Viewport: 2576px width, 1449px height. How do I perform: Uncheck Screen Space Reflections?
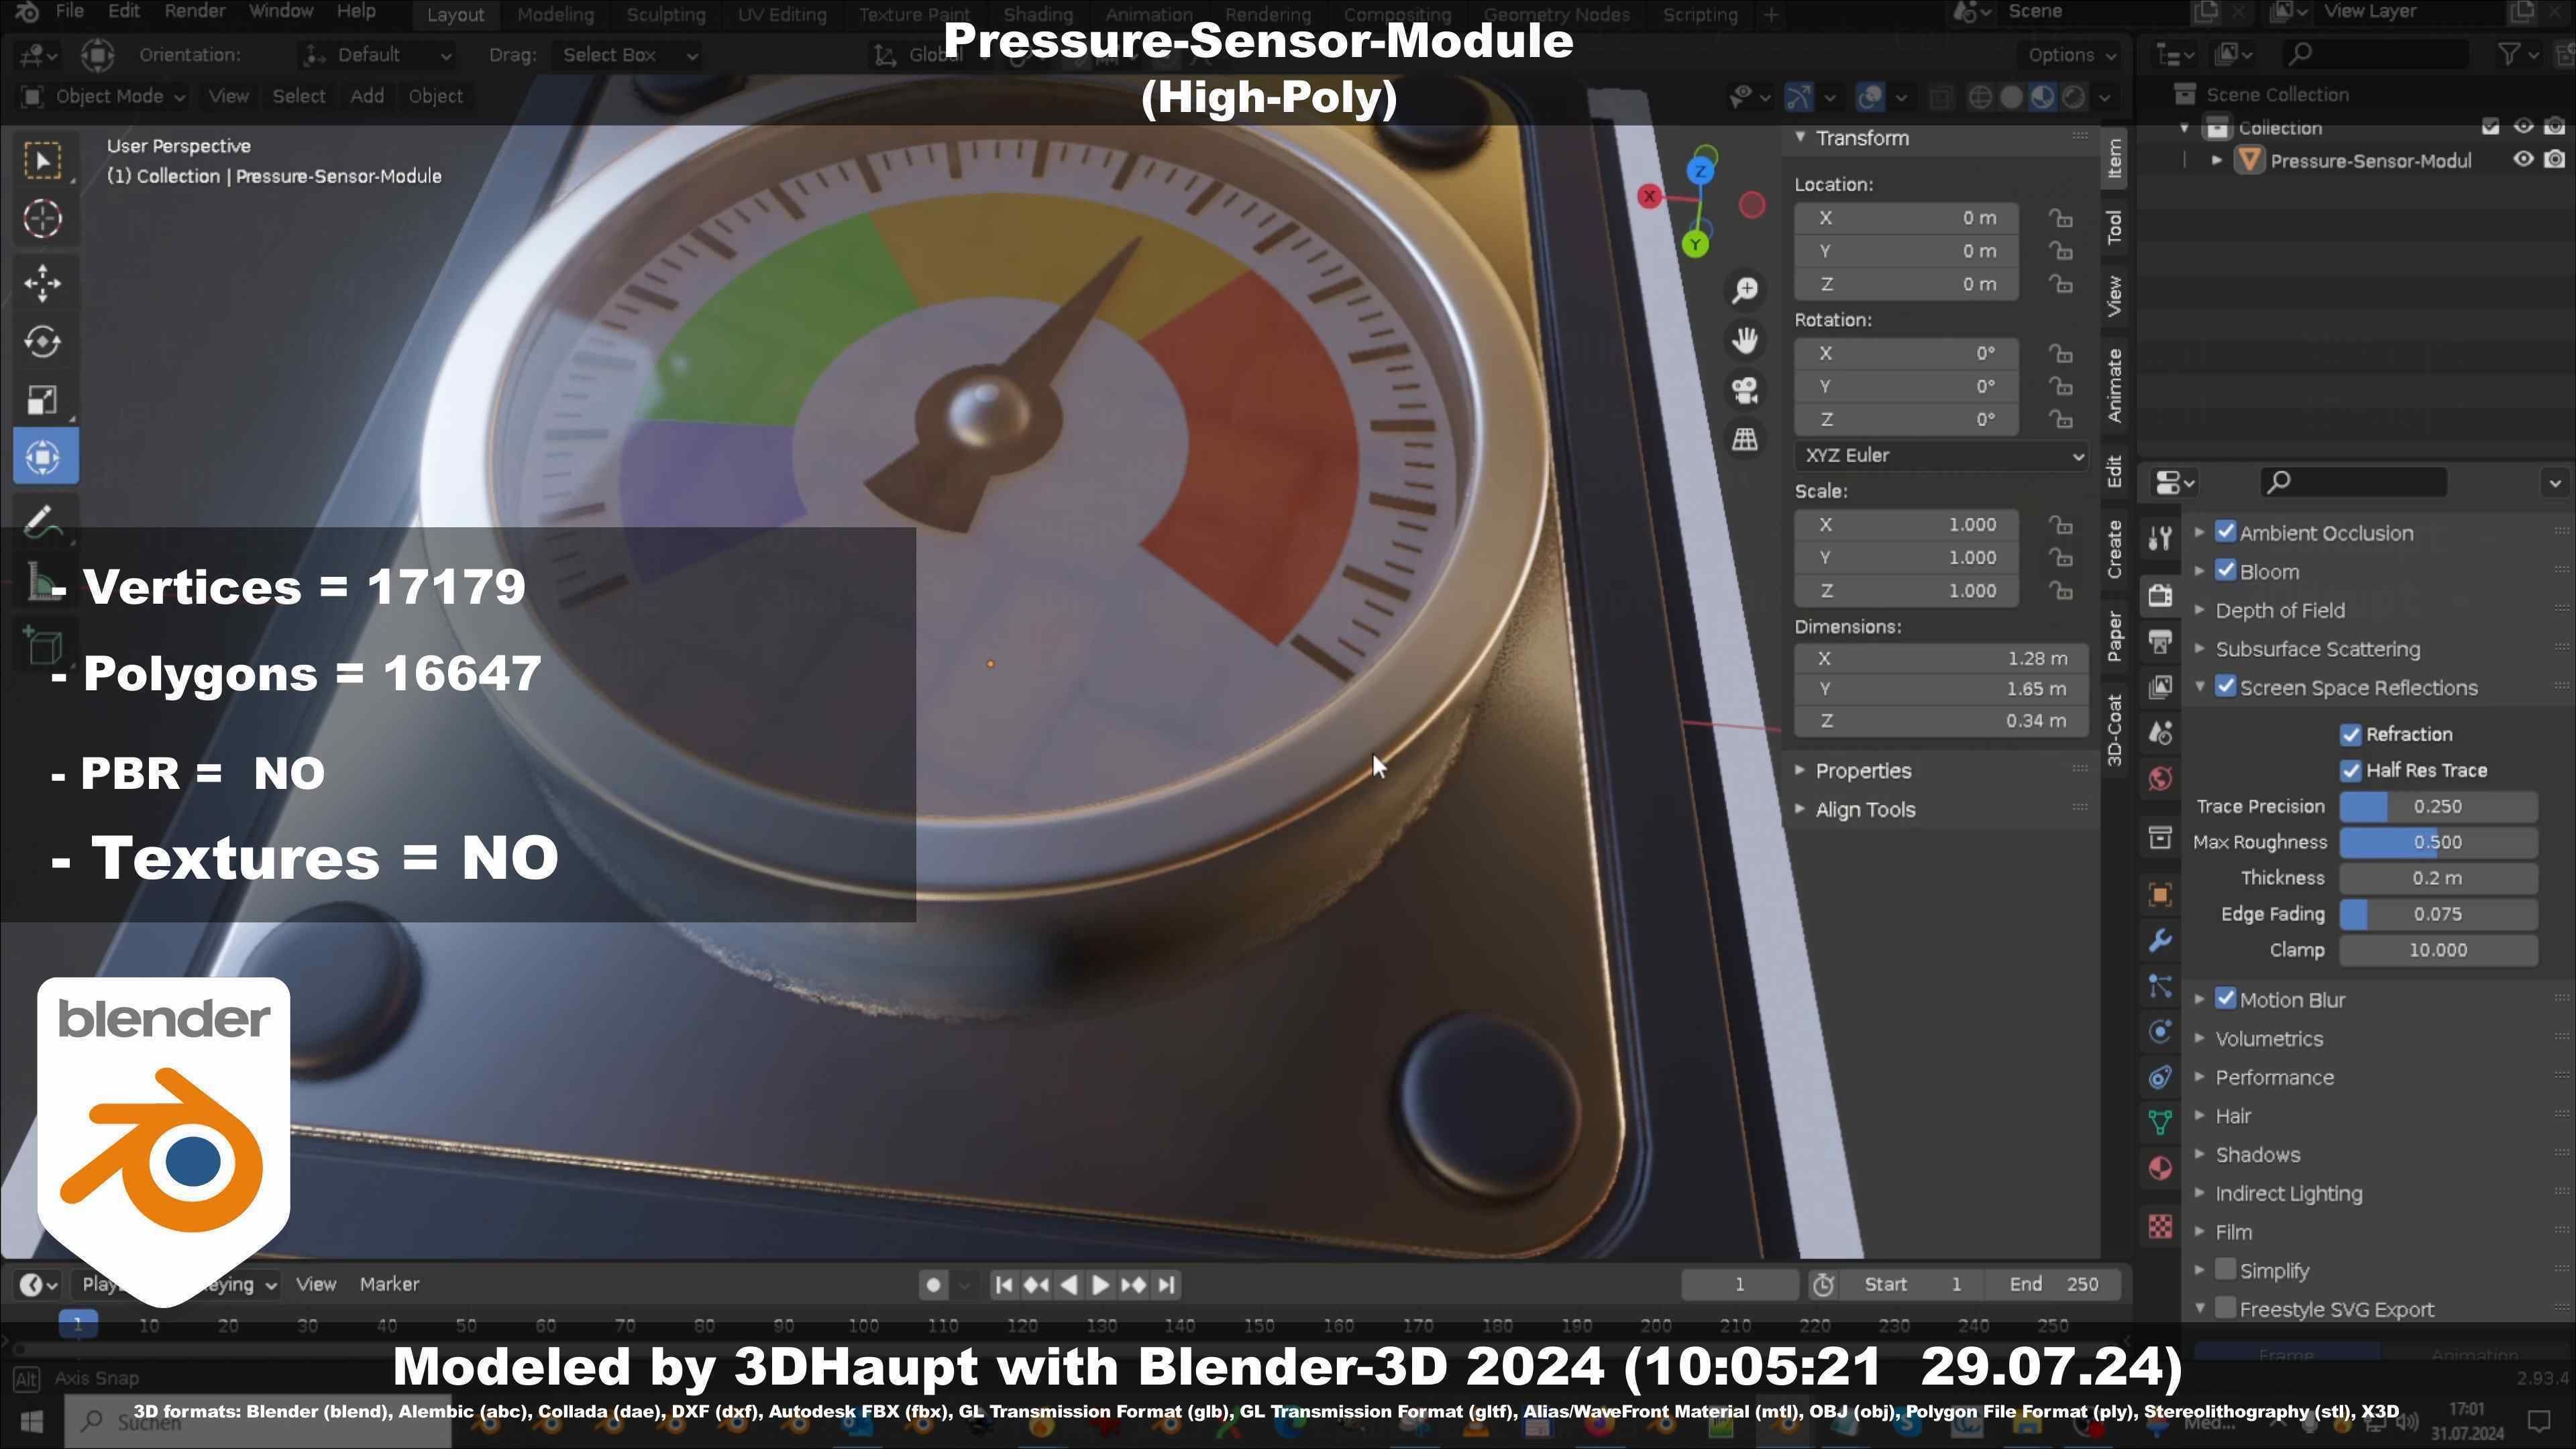point(2226,687)
